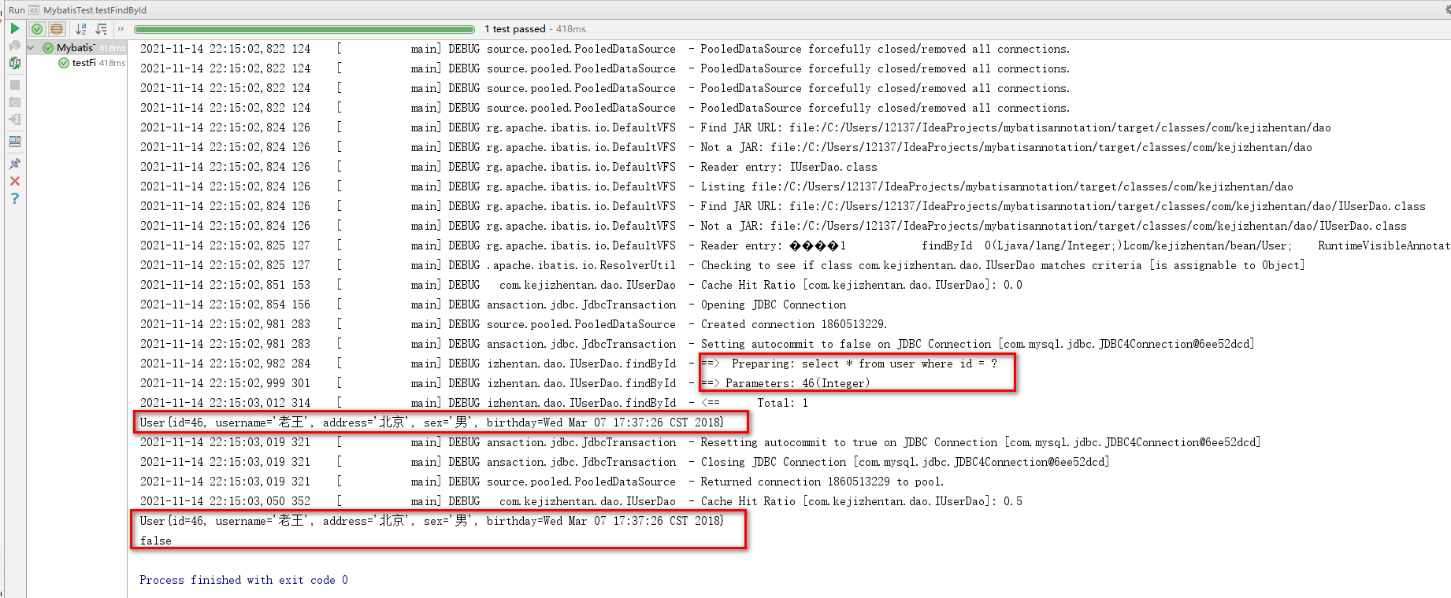This screenshot has height=598, width=1451.
Task: Click 'Closing JDBC Connection' log line
Action: coord(904,462)
